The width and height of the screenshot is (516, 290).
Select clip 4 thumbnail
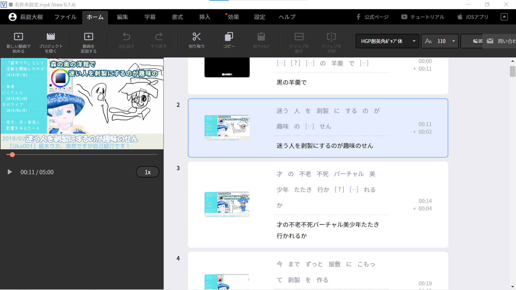(x=227, y=282)
